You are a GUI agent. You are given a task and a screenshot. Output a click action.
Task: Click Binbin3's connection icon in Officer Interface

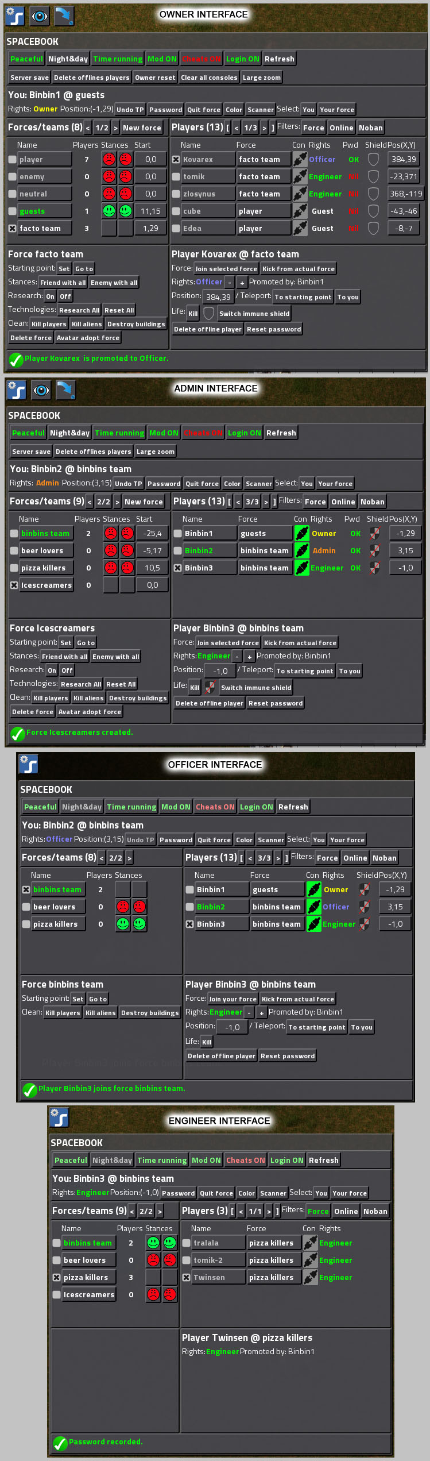pyautogui.click(x=313, y=924)
